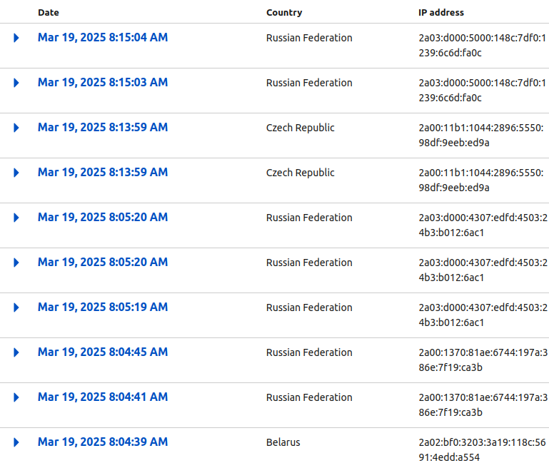Click the IP address in the 8:04:45 AM row

point(483,360)
